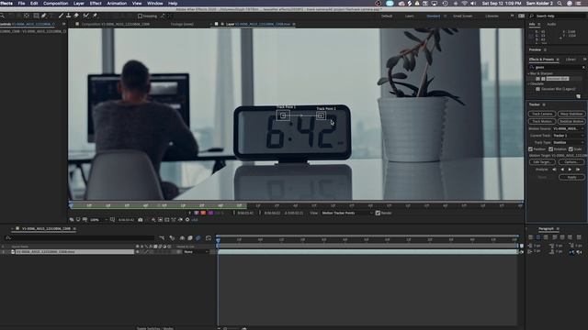Click the volume icon in menu bar
588x330 pixels.
point(473,3)
